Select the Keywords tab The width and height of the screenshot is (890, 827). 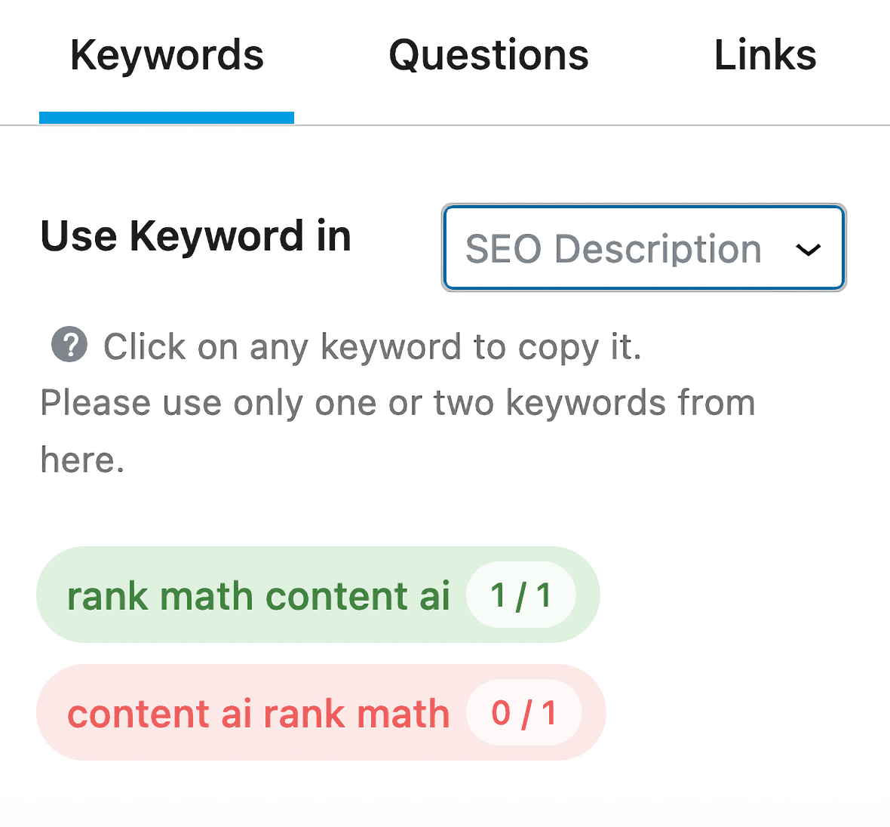point(166,54)
